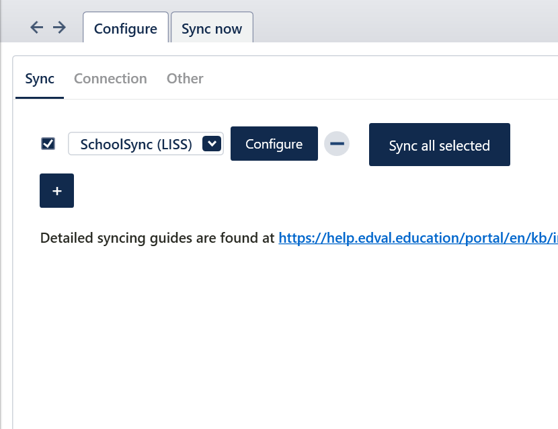Click the empty area below the syncing guides text

click(x=269, y=323)
